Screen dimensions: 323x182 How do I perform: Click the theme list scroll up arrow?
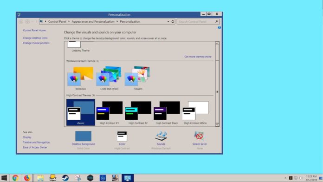tap(217, 43)
